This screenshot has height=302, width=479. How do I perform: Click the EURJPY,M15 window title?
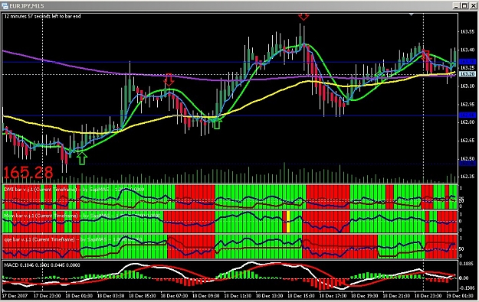point(27,6)
